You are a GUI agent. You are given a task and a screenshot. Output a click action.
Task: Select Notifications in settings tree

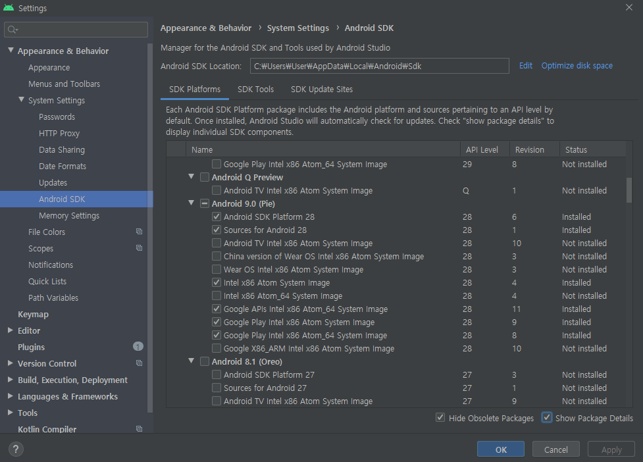[51, 265]
